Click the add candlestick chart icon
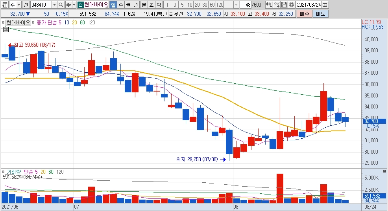Viewport: 388px width, 211px height. pos(269,5)
